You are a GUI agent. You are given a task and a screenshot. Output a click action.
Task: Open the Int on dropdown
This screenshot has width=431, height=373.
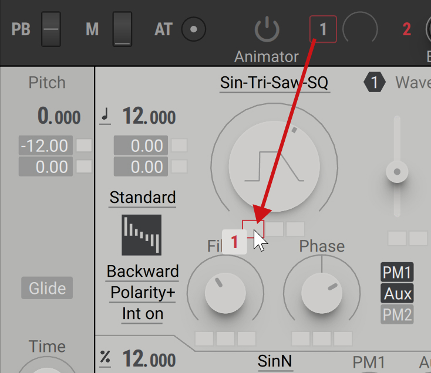pos(142,314)
